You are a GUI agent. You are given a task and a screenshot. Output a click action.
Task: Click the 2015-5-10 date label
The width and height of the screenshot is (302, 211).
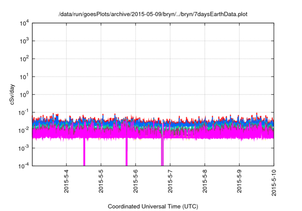point(274,183)
